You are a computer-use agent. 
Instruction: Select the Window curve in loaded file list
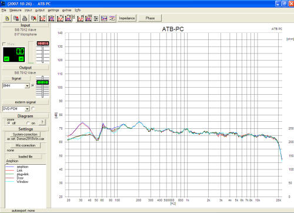[x=22, y=182]
